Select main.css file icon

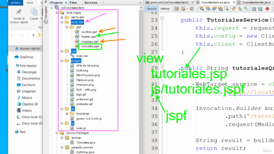point(72,56)
